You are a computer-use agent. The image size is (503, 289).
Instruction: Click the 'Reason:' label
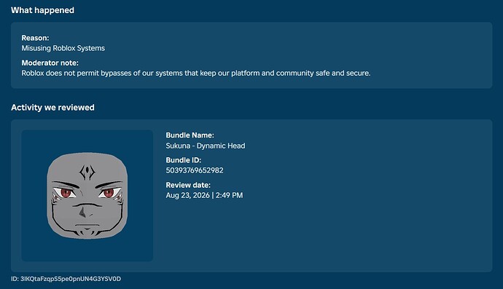pyautogui.click(x=35, y=38)
